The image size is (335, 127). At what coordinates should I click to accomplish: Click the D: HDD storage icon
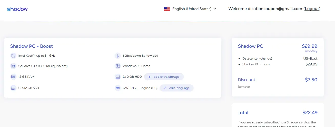[117, 77]
